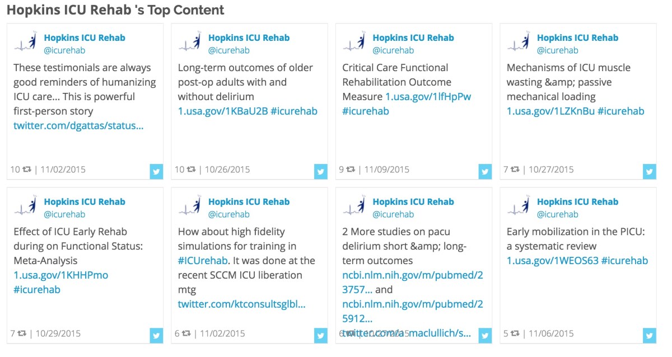Open the twitter.com/dgattas/status link
Screen dimensions: 672x357
[78, 126]
